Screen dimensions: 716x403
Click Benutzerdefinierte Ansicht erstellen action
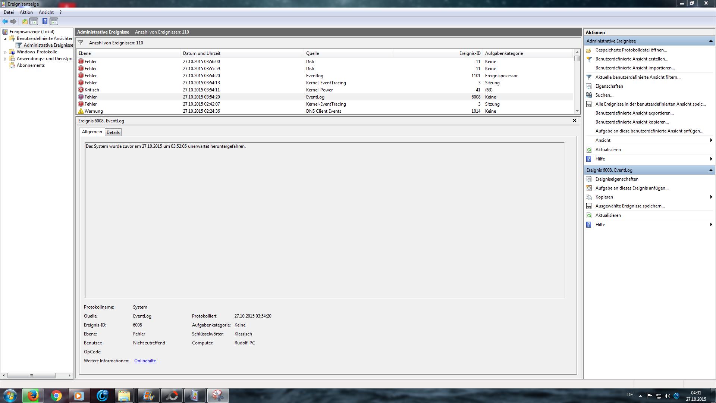[631, 59]
